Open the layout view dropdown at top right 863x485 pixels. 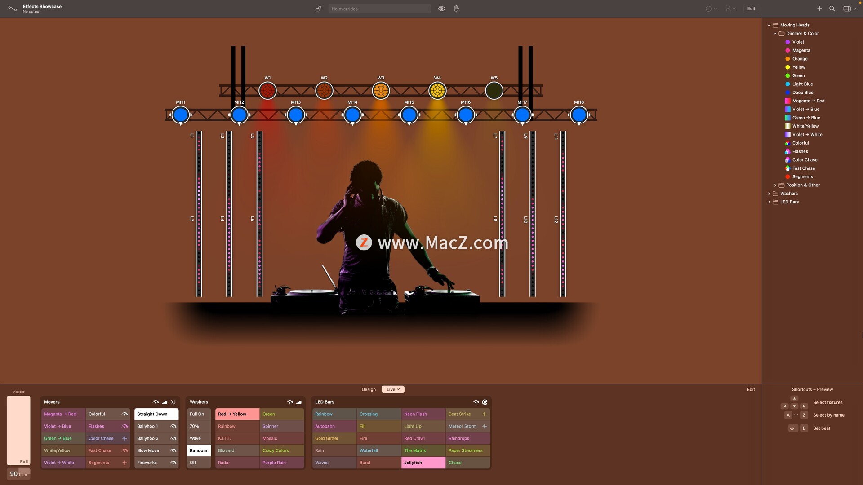[850, 9]
